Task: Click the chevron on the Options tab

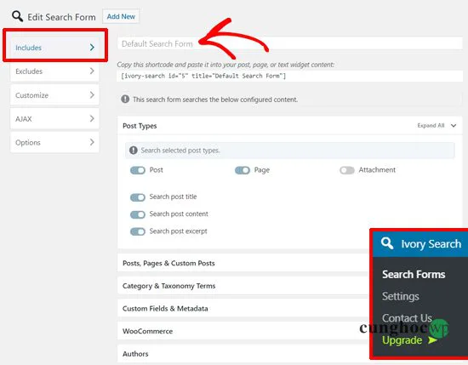Action: (92, 142)
